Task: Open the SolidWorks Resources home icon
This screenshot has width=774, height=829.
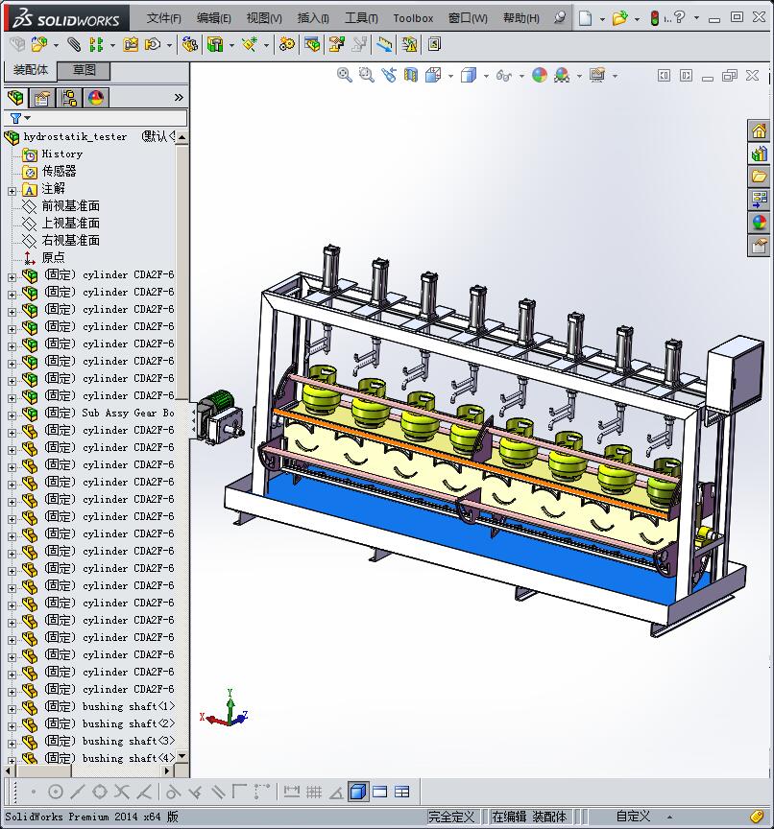Action: point(759,130)
